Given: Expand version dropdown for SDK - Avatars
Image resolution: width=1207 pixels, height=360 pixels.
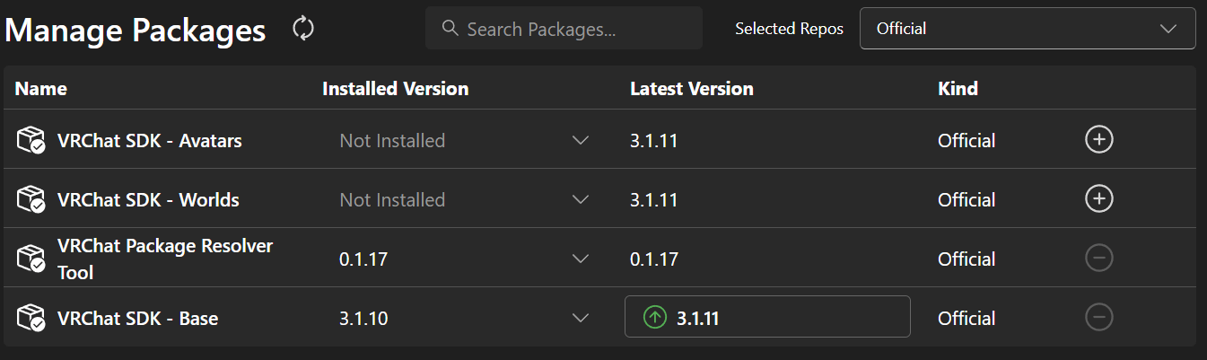Looking at the screenshot, I should pyautogui.click(x=581, y=140).
